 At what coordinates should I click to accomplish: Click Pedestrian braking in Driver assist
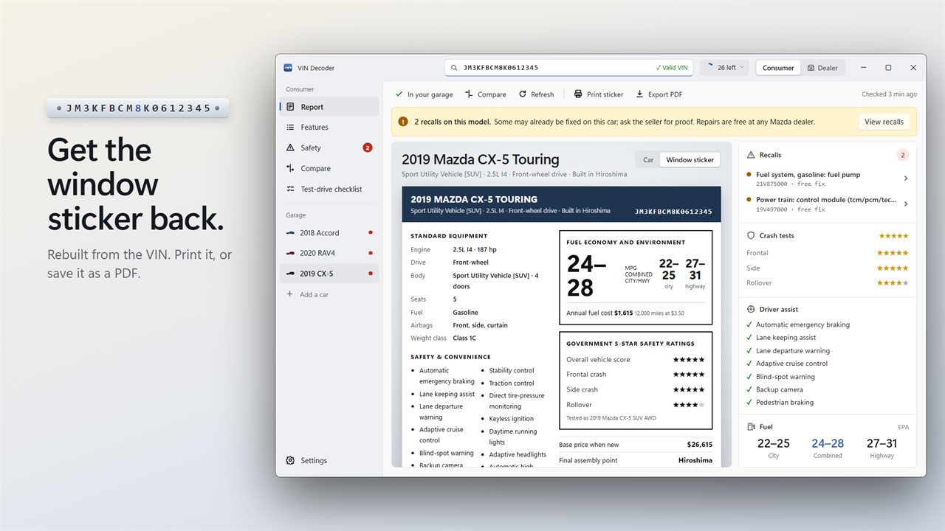click(785, 403)
